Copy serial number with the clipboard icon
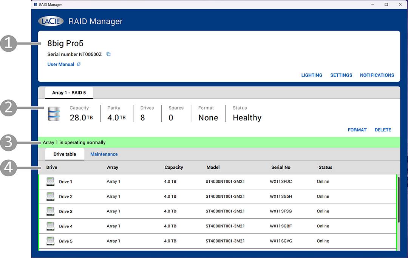The image size is (408, 258). click(108, 54)
